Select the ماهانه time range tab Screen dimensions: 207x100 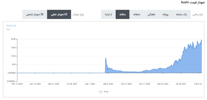pos(137,15)
